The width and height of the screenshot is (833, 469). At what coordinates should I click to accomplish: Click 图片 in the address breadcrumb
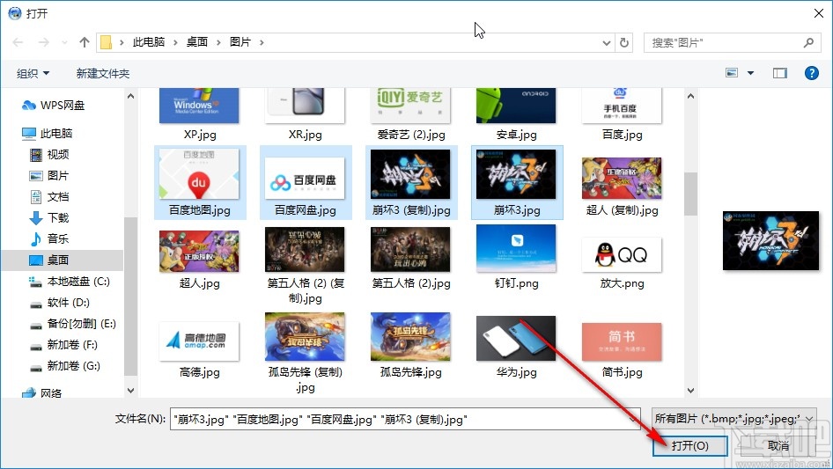pyautogui.click(x=240, y=42)
